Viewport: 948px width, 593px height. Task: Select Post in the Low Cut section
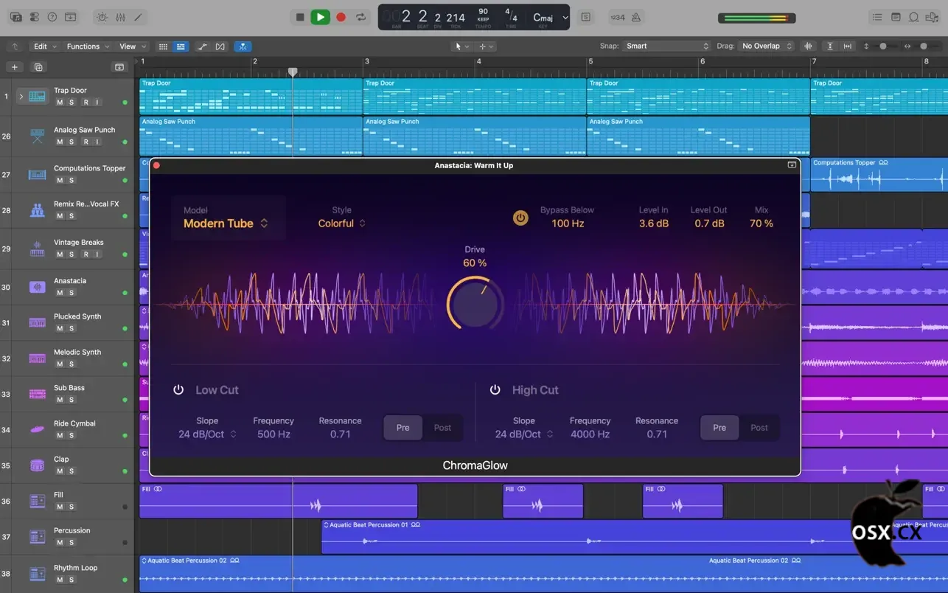click(442, 428)
